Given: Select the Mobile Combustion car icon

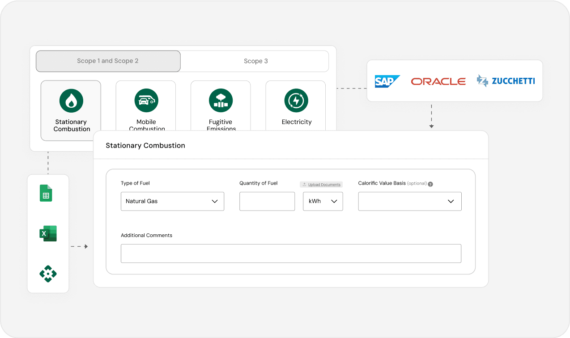Looking at the screenshot, I should coord(146,101).
